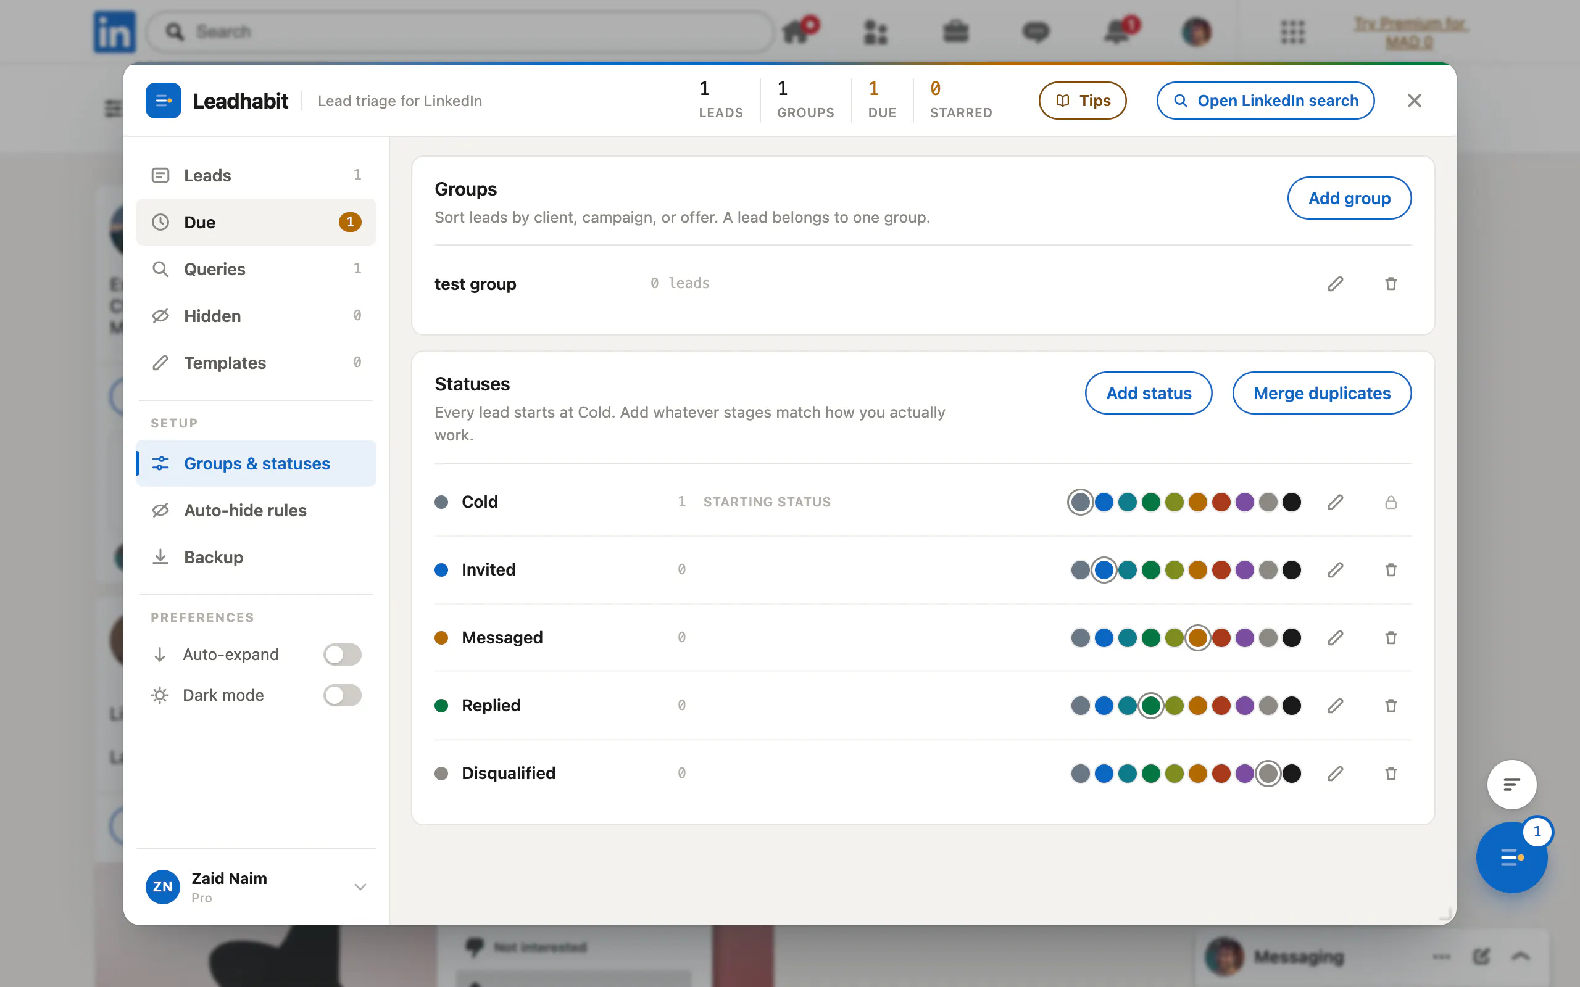Set Cold status color to blue
Viewport: 1580px width, 987px height.
[x=1104, y=502]
